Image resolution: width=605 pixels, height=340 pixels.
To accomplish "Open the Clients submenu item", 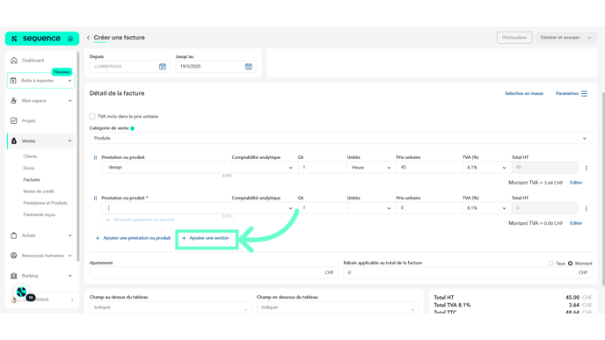I will pyautogui.click(x=30, y=156).
